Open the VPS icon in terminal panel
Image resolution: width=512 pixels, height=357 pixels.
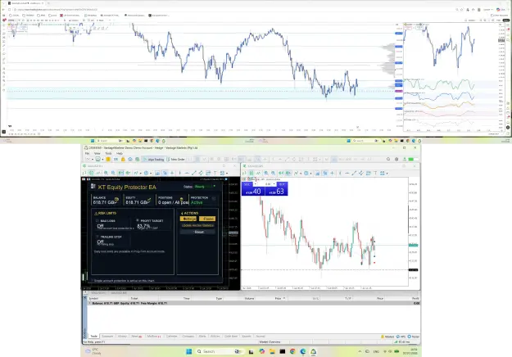tap(401, 337)
